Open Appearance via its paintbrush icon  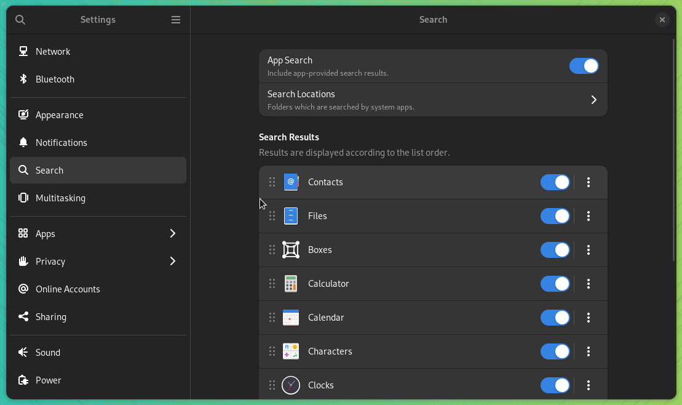click(23, 114)
